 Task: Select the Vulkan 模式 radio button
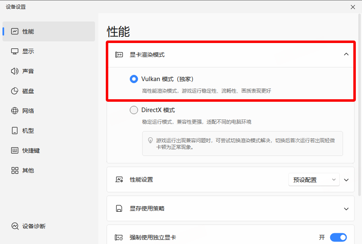click(x=134, y=79)
